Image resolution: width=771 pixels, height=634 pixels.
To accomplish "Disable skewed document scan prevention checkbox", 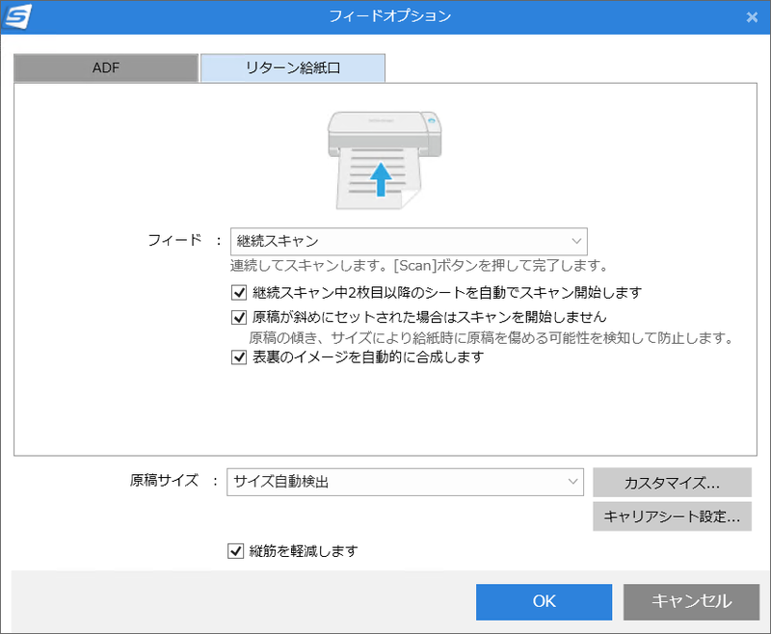I will pos(238,315).
